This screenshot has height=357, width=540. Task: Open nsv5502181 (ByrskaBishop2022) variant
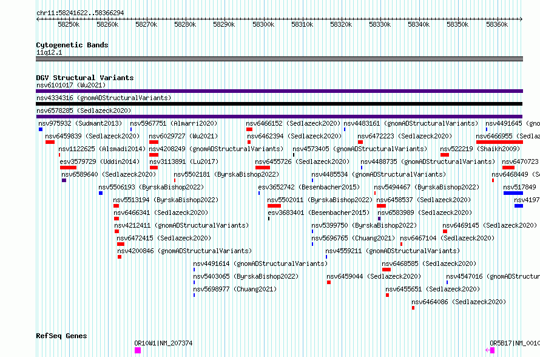tap(226, 174)
